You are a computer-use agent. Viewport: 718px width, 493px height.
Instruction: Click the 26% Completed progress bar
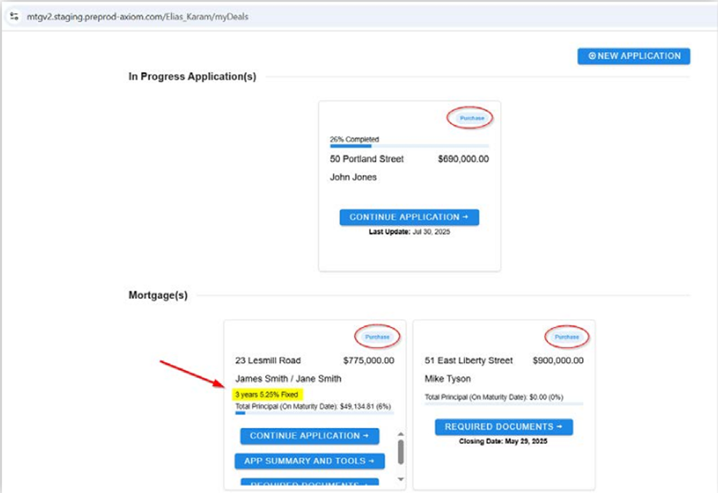coord(409,146)
